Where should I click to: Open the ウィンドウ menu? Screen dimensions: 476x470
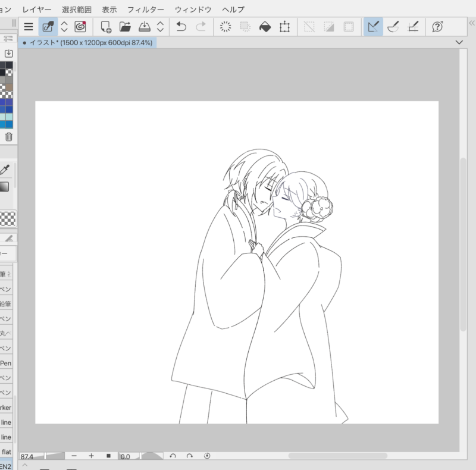pos(193,10)
